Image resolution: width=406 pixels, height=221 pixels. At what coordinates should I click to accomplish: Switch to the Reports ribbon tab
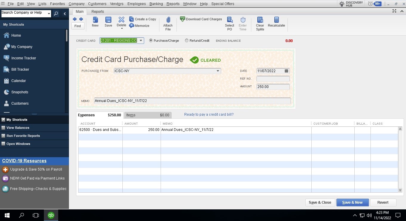(x=98, y=11)
